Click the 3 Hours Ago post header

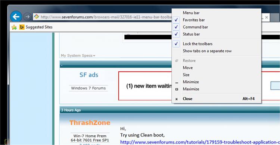point(71,110)
